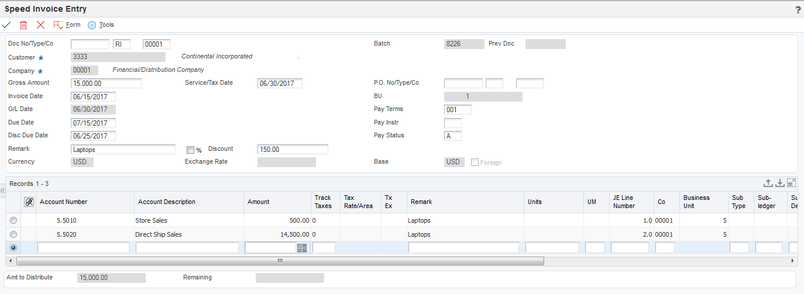Image resolution: width=804 pixels, height=294 pixels.
Task: Click the Direct Ship Sales description cell
Action: (x=189, y=234)
